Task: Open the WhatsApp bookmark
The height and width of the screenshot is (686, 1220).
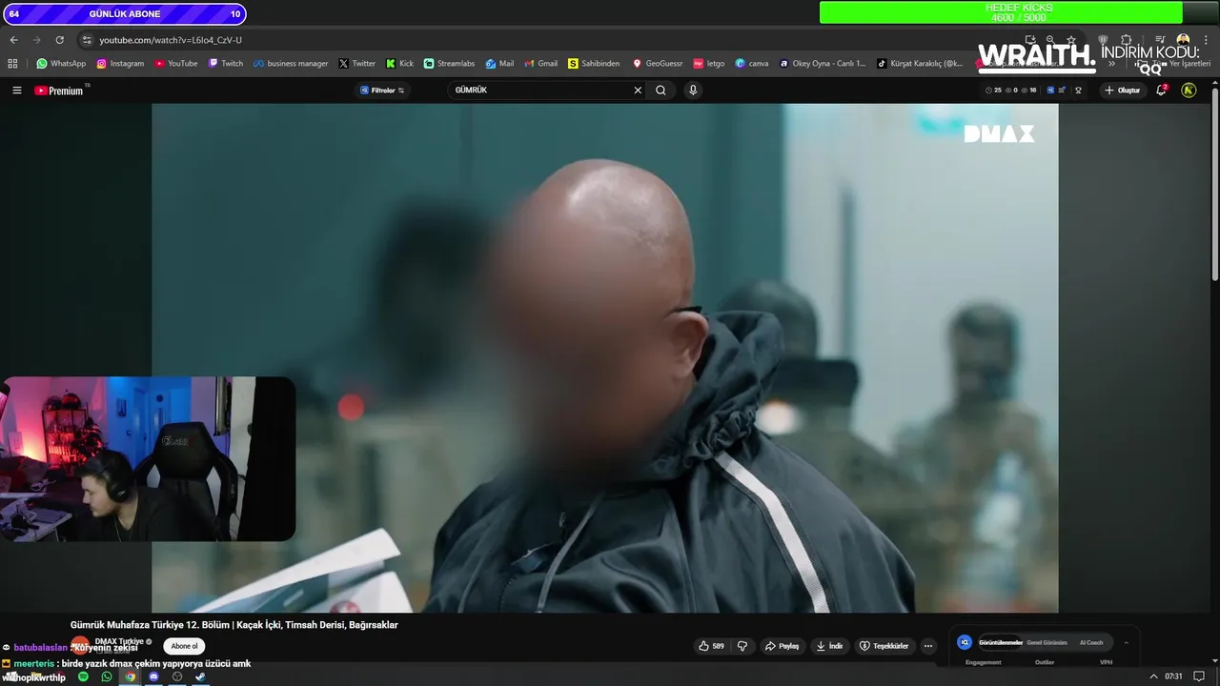Action: pyautogui.click(x=61, y=64)
